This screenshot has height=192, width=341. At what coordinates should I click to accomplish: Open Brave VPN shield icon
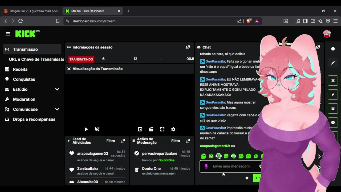click(x=328, y=21)
